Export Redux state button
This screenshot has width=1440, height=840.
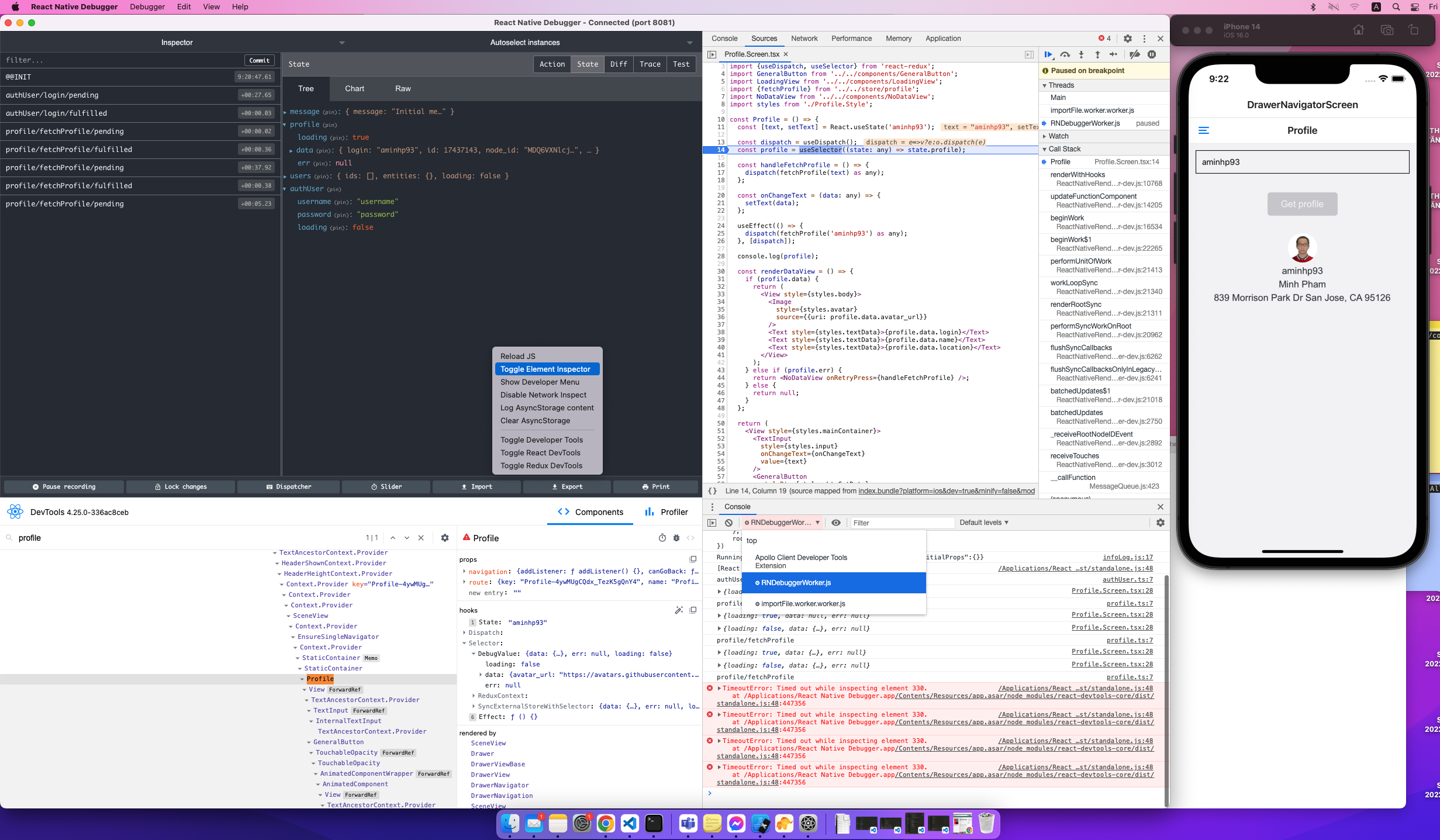pyautogui.click(x=567, y=486)
